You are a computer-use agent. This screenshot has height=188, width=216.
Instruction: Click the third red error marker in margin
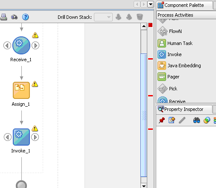(150, 129)
